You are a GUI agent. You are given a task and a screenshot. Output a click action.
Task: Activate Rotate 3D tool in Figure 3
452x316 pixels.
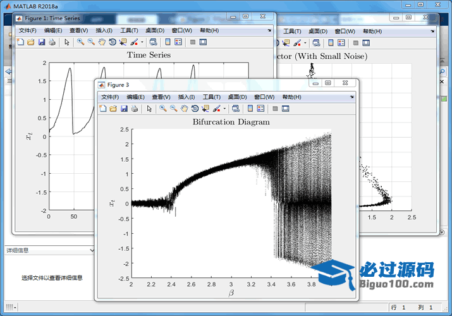(195, 109)
